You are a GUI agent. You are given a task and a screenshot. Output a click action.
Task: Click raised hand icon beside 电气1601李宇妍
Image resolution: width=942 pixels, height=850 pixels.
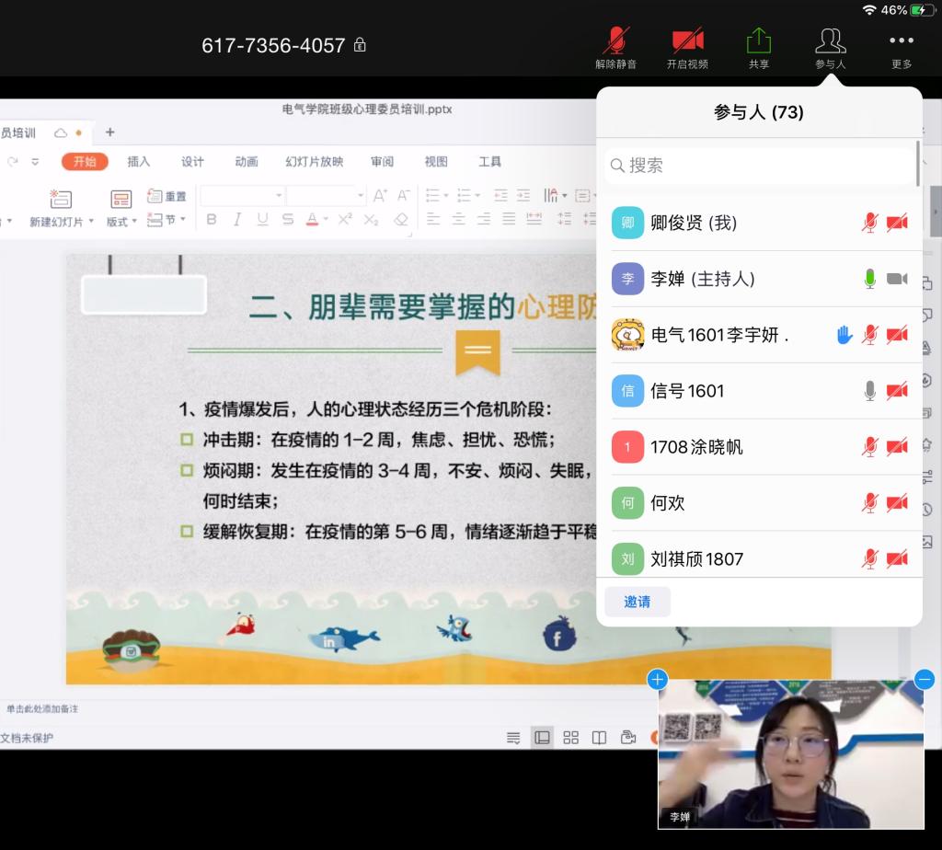click(844, 335)
